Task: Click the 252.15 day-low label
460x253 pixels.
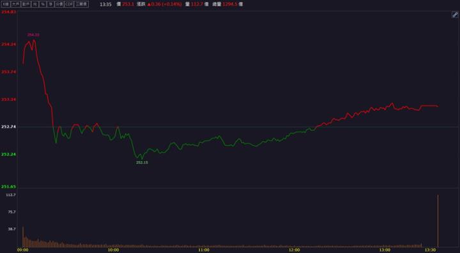Action: point(142,163)
